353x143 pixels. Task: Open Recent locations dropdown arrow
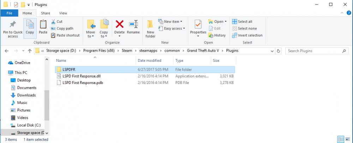coord(23,51)
